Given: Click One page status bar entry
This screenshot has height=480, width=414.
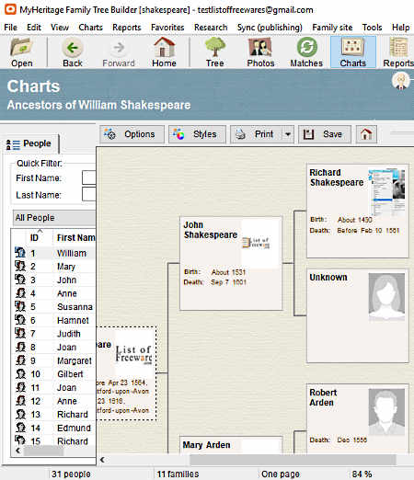Looking at the screenshot, I should point(281,474).
